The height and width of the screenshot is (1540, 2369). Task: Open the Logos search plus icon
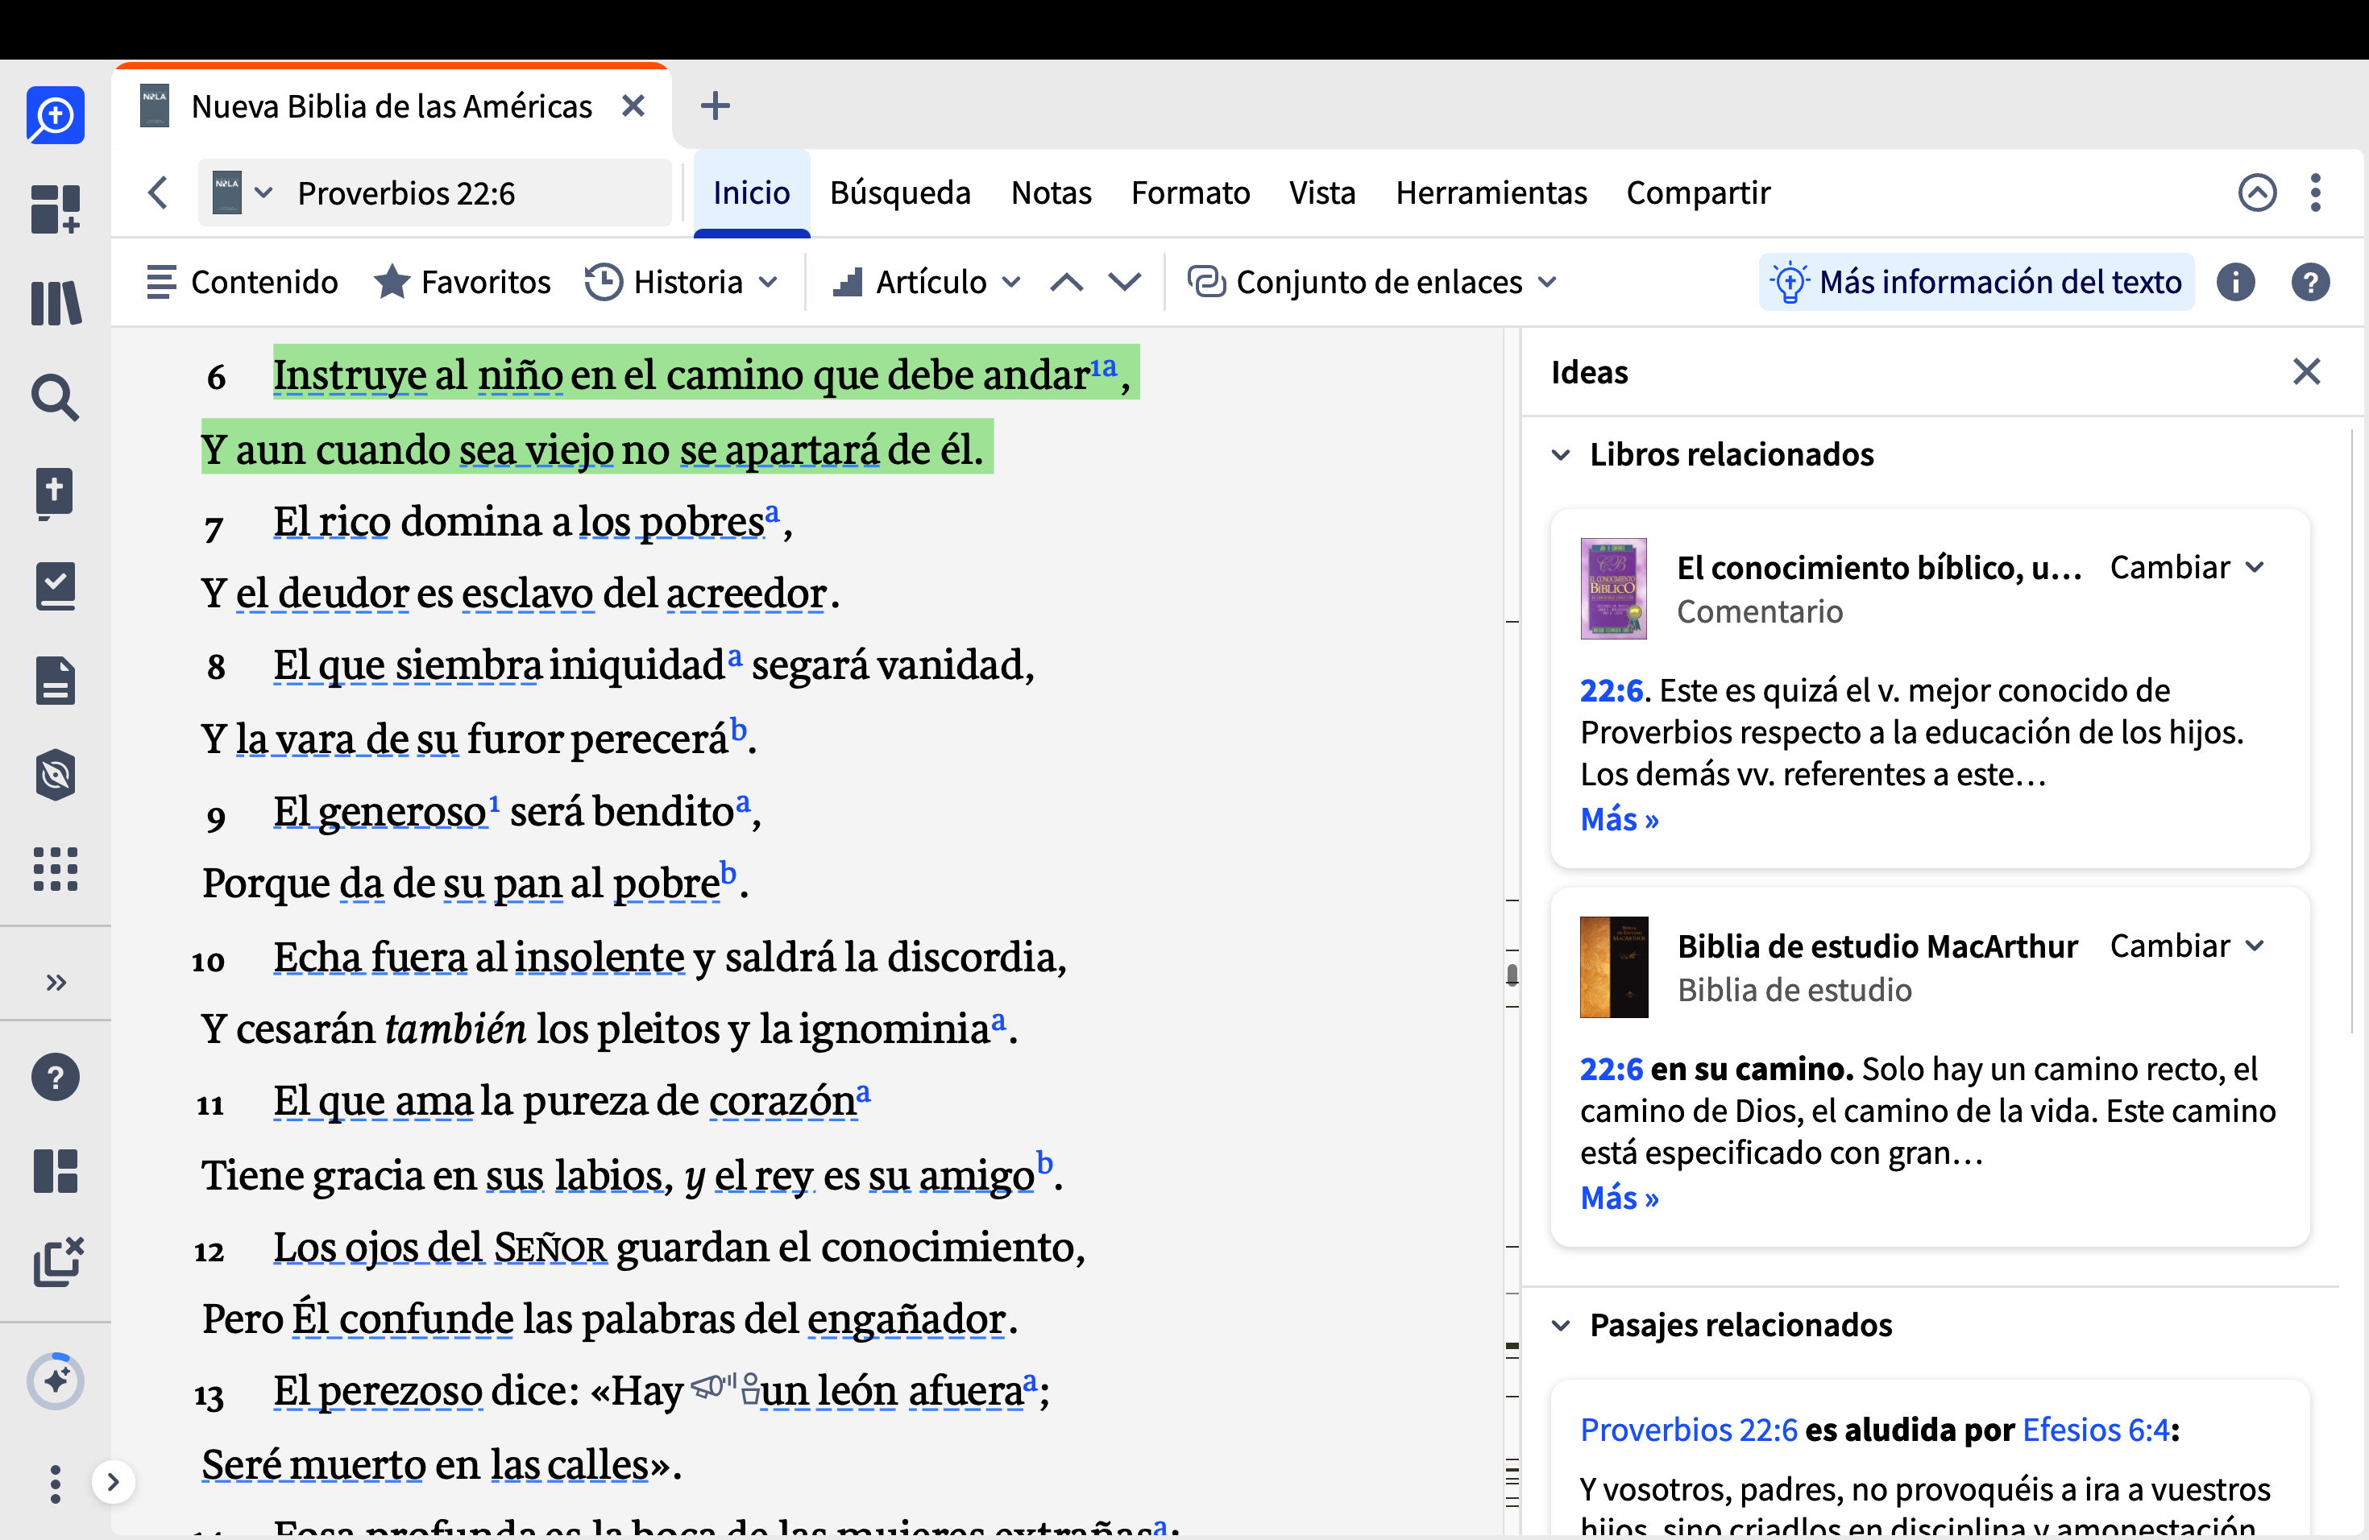(55, 115)
